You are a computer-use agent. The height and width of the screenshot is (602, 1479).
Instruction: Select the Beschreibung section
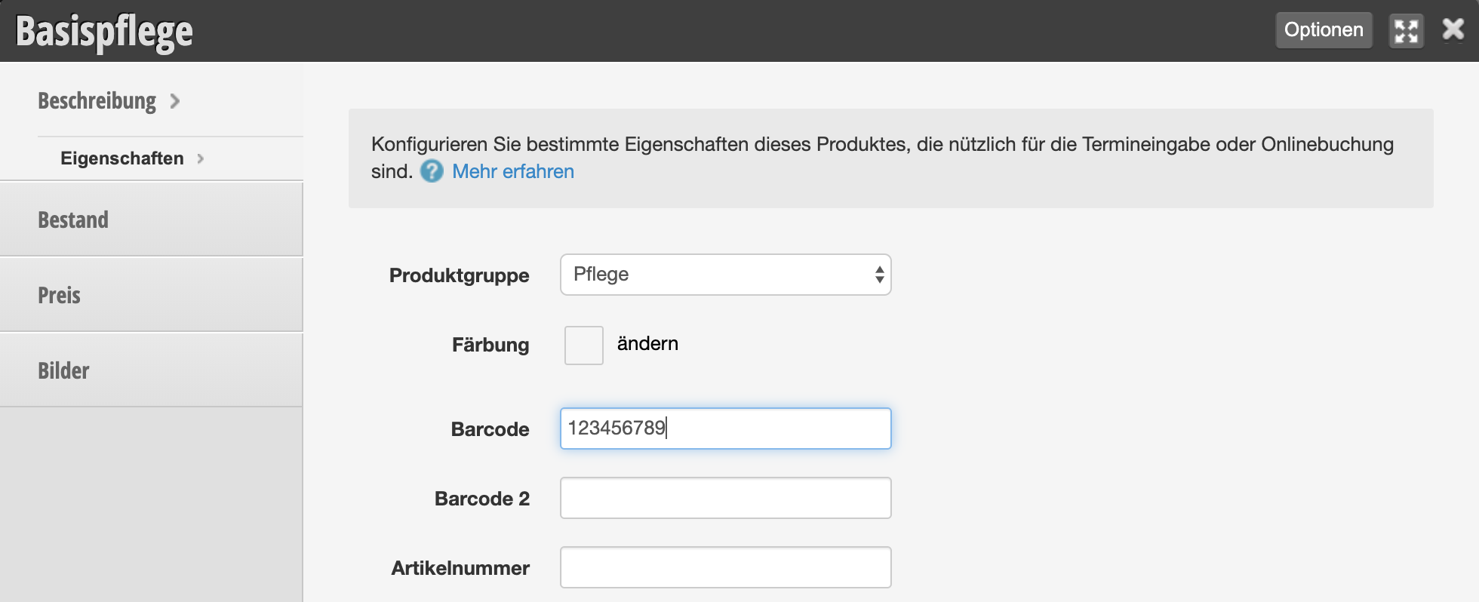coord(97,101)
